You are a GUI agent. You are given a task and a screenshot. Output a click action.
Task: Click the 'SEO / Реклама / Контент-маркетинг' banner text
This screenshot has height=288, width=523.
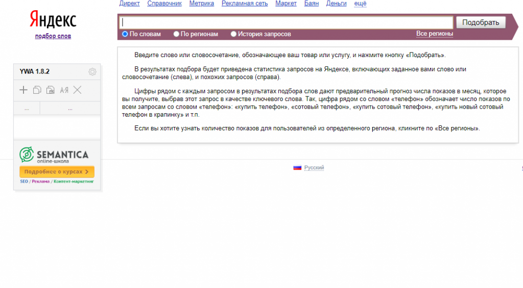click(57, 181)
